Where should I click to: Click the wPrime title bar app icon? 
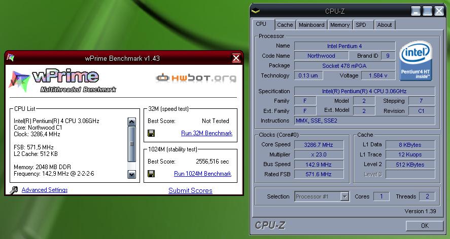click(10, 58)
